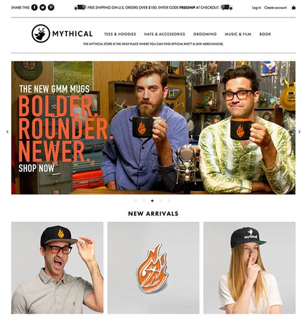The image size is (308, 317).
Task: Open the flame enamel pin product thumbnail
Action: [153, 268]
